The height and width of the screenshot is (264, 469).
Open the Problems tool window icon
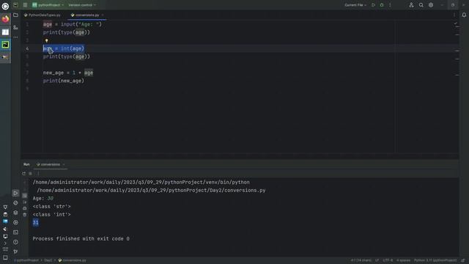coord(15,242)
